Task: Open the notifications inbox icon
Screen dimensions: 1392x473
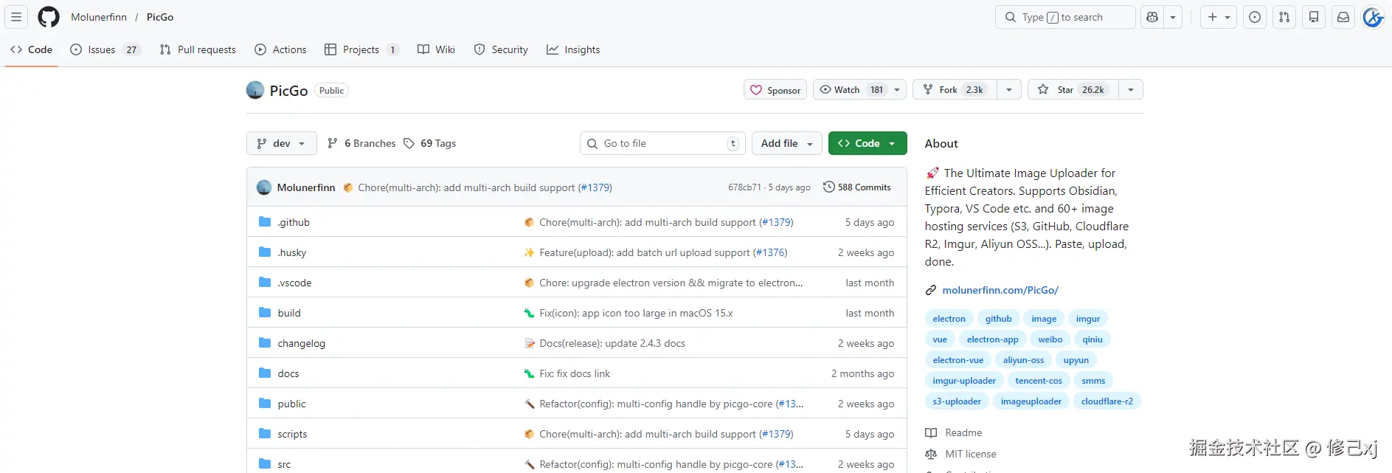Action: (x=1343, y=17)
